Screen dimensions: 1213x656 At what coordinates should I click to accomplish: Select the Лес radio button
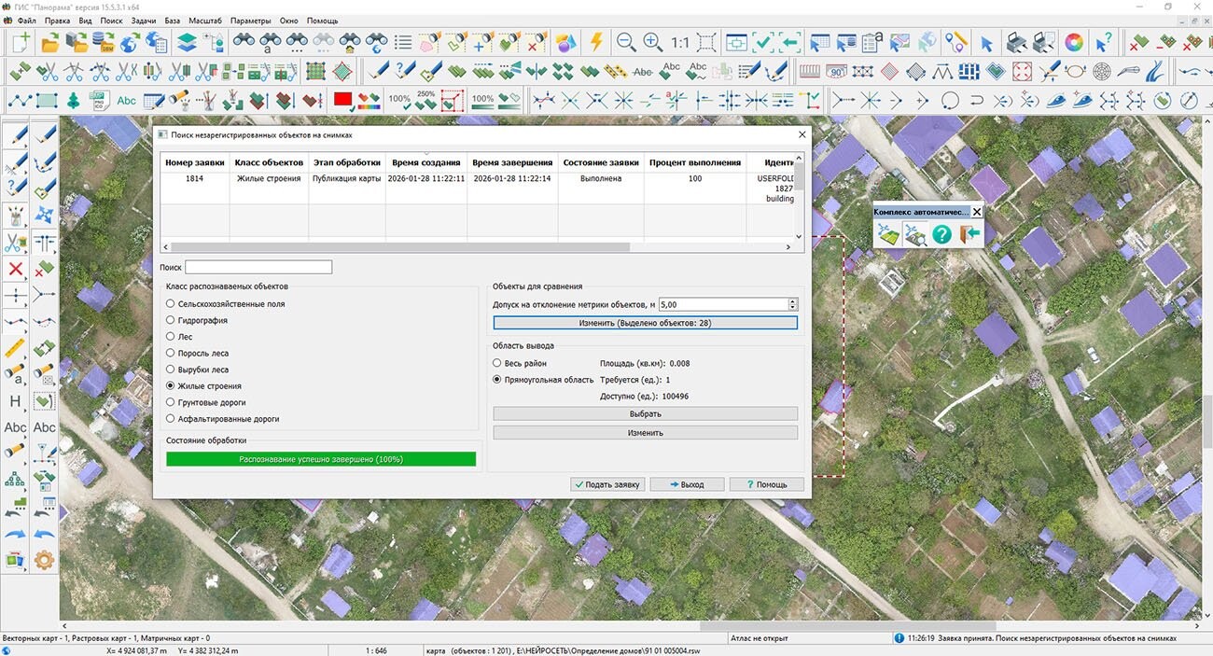pos(170,337)
